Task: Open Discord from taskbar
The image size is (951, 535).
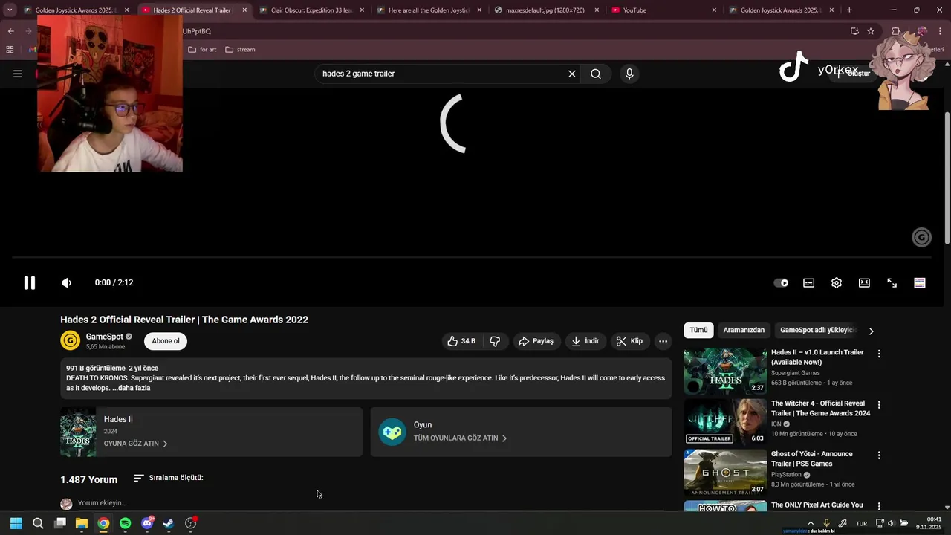Action: click(x=147, y=523)
